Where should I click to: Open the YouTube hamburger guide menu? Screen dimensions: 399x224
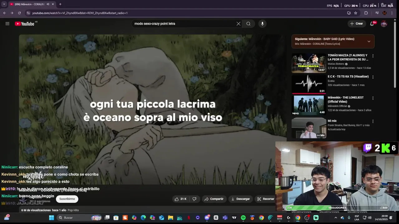(7, 24)
